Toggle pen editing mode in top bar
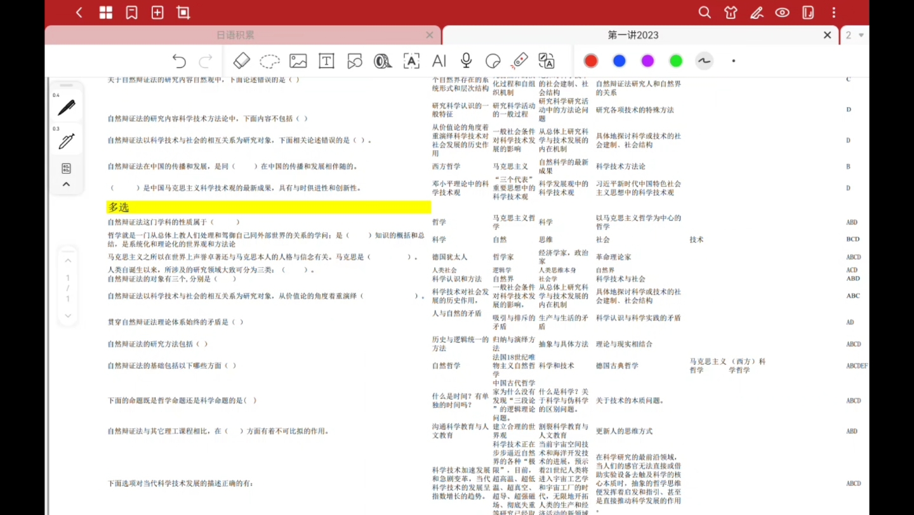The width and height of the screenshot is (914, 515). tap(757, 13)
